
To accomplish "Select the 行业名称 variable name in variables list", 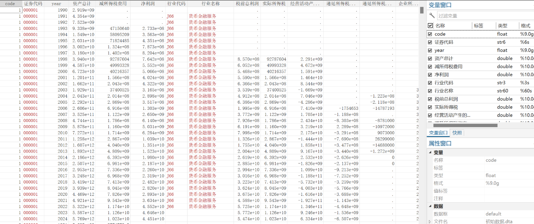I will [x=444, y=91].
